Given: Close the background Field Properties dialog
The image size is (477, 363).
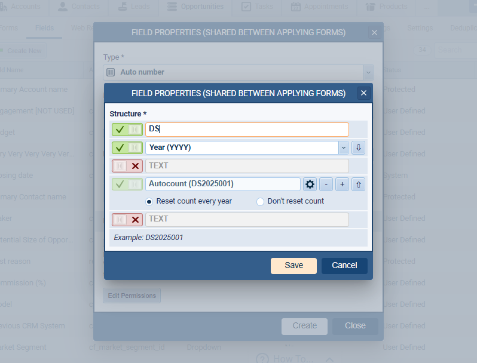Looking at the screenshot, I should tap(374, 32).
